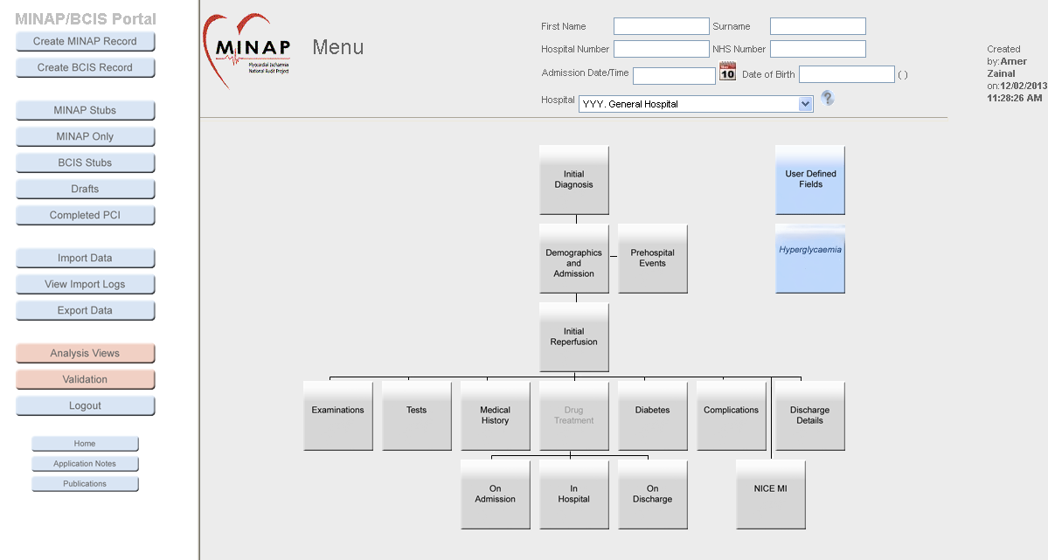This screenshot has width=1048, height=560.
Task: Click the Validation sidebar button
Action: click(x=85, y=380)
